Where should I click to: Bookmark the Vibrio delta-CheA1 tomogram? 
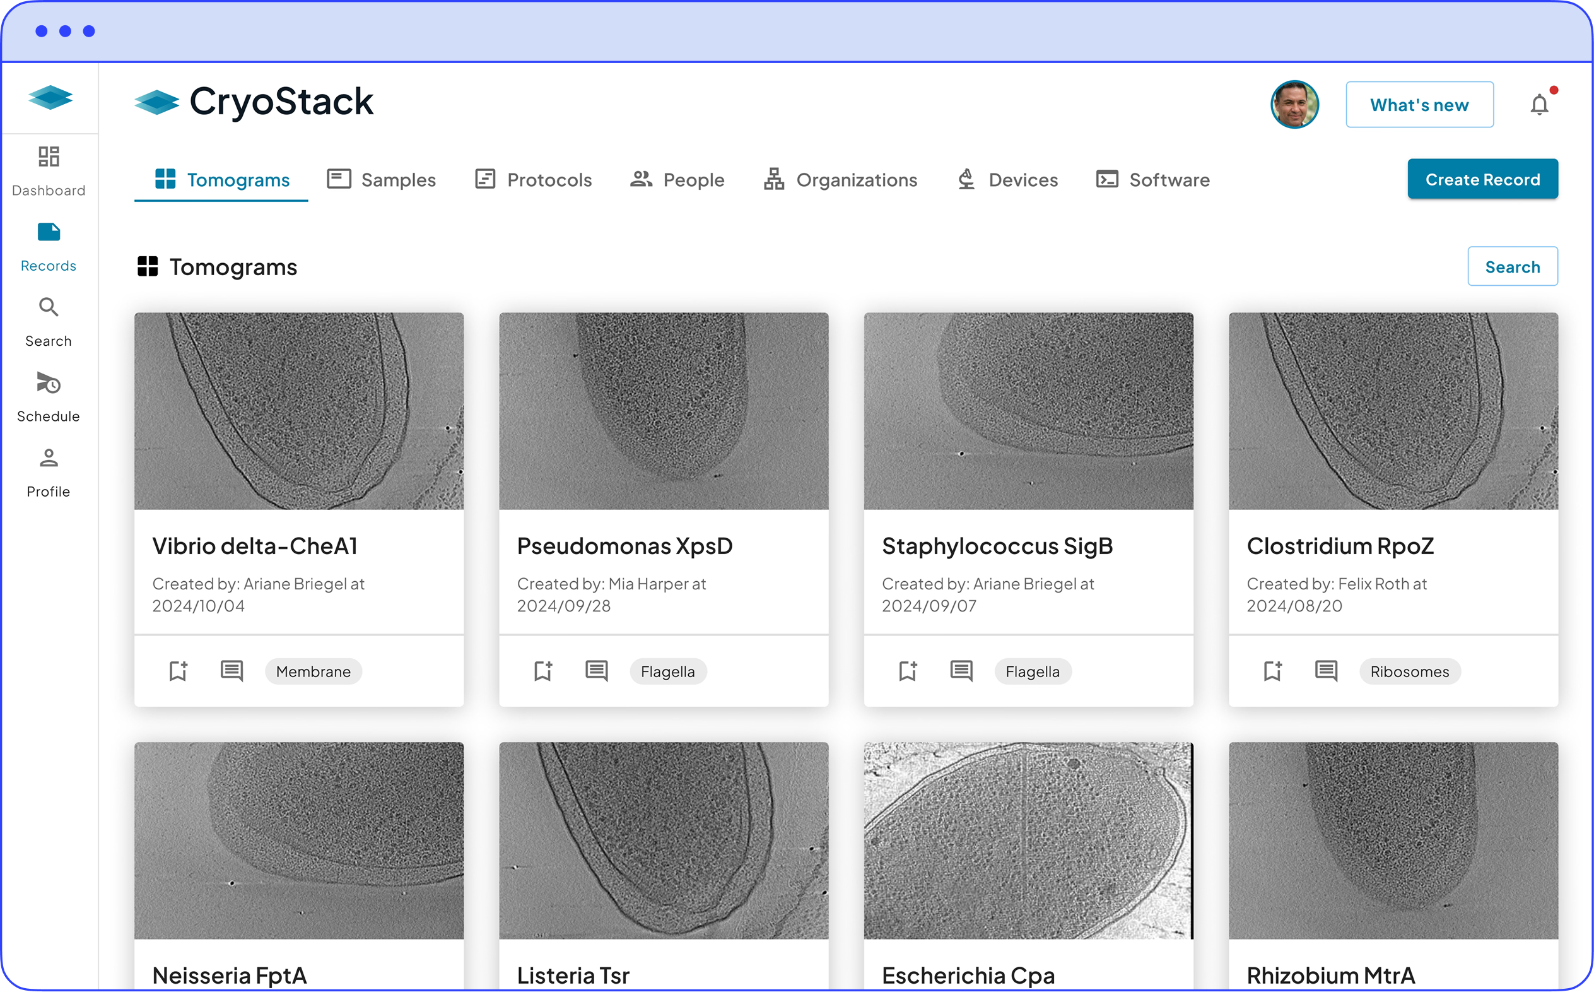click(x=178, y=671)
